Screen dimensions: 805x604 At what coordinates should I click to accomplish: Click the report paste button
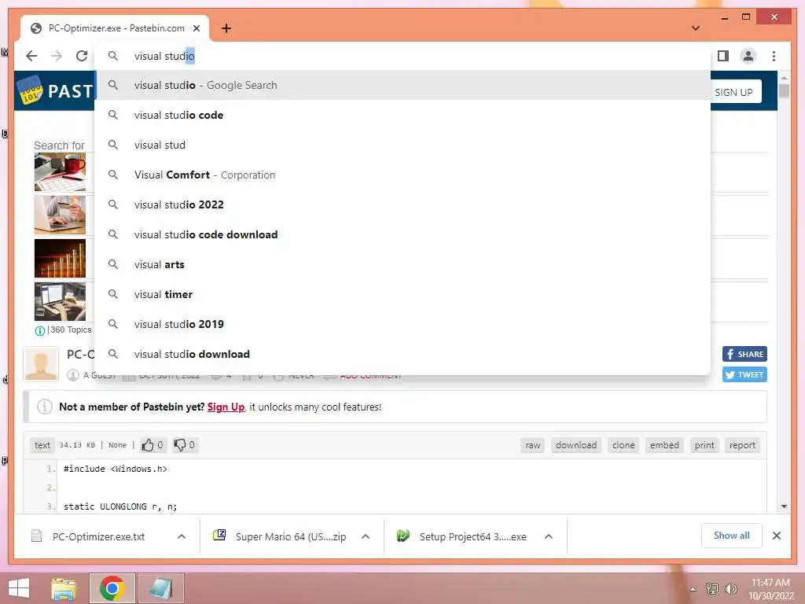coord(742,445)
